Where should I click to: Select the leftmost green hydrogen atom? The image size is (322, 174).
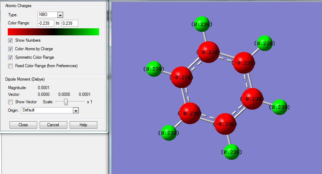pos(154,69)
